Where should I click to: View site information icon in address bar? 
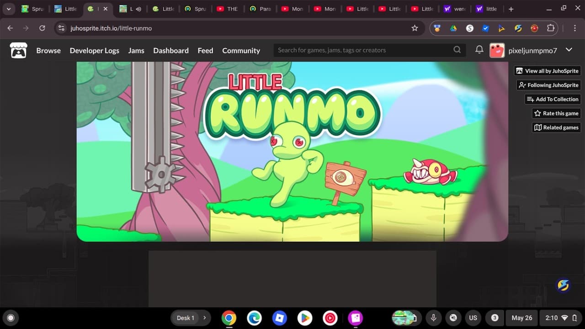pos(61,28)
